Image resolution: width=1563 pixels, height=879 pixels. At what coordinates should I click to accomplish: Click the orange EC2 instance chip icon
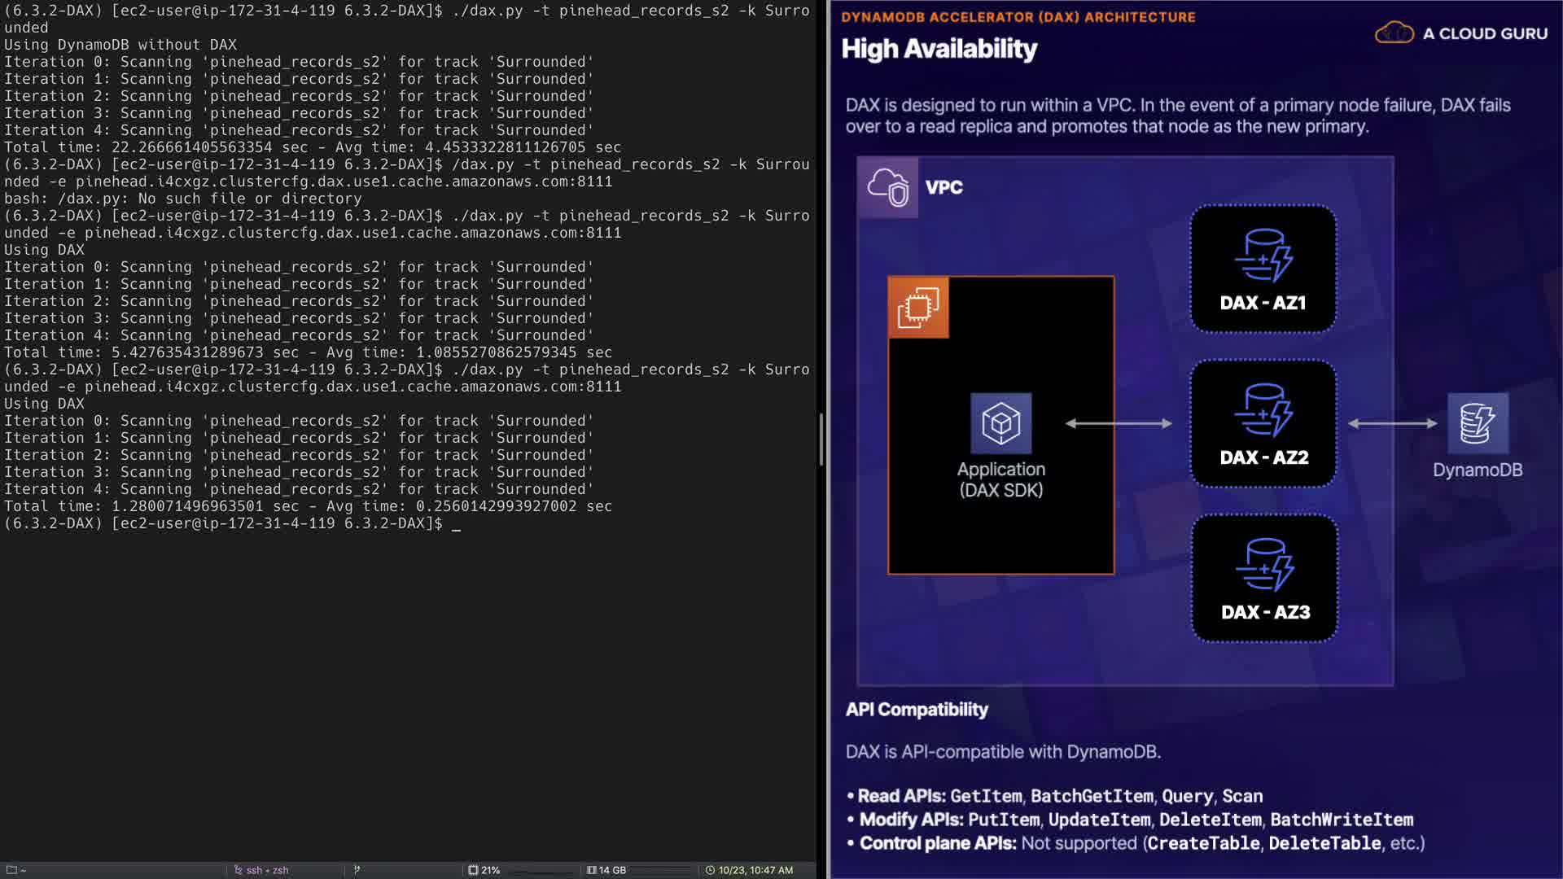[918, 308]
